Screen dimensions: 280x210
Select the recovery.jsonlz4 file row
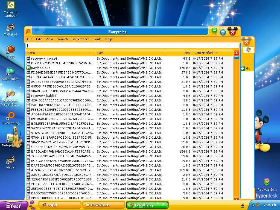pos(129,59)
